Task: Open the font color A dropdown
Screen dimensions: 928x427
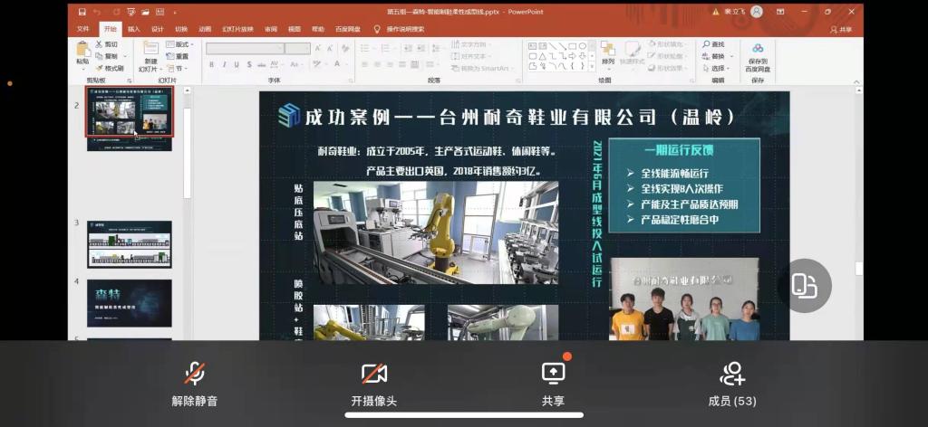Action: click(x=339, y=64)
